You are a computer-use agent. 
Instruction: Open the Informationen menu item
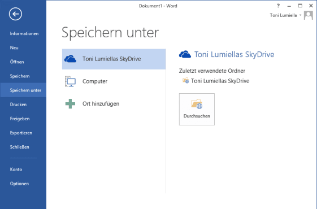(x=24, y=33)
